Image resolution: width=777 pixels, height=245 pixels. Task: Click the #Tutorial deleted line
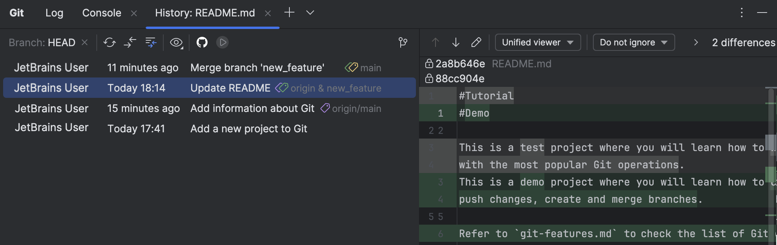486,96
